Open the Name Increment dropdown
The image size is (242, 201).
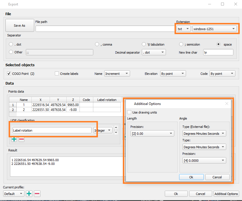tap(117, 74)
